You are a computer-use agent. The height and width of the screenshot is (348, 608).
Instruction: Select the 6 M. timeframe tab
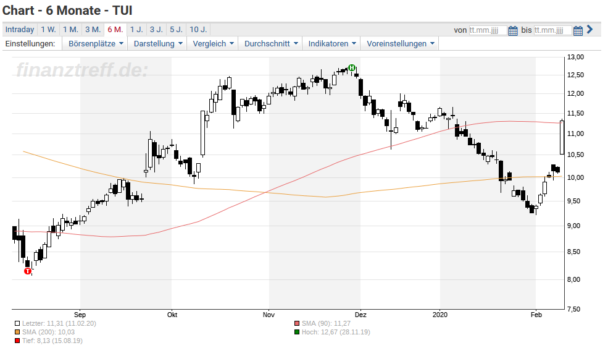[x=115, y=30]
